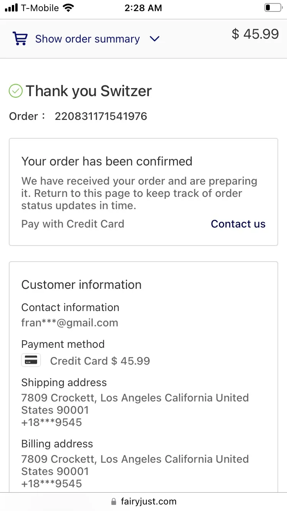
Task: Tap the shopping cart icon
Action: (x=20, y=39)
